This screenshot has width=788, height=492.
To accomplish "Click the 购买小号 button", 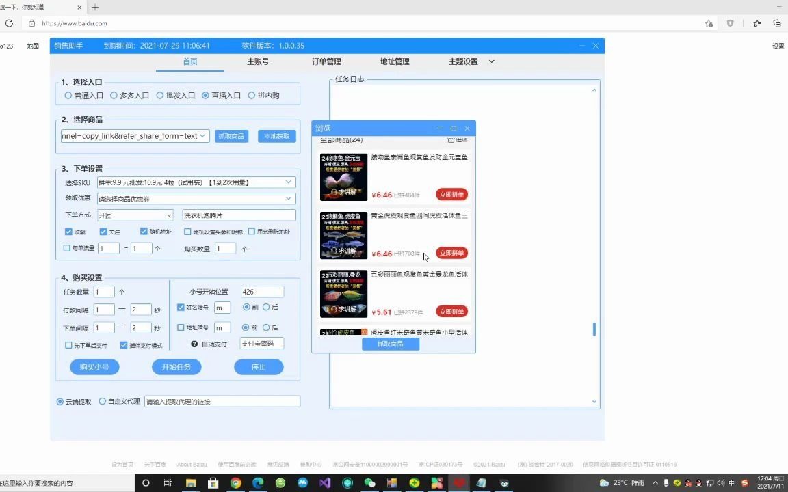I will [x=94, y=367].
